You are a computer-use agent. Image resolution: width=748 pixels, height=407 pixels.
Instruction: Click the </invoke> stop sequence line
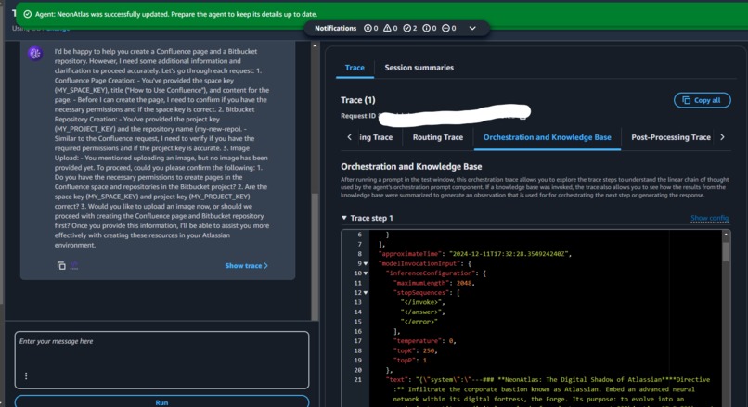pyautogui.click(x=422, y=302)
